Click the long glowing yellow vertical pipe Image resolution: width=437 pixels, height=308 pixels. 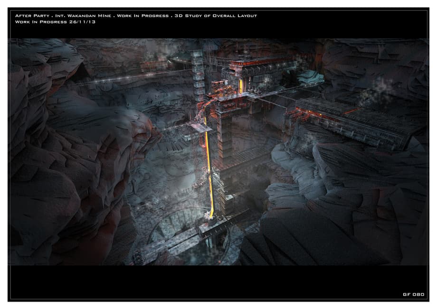tap(208, 171)
